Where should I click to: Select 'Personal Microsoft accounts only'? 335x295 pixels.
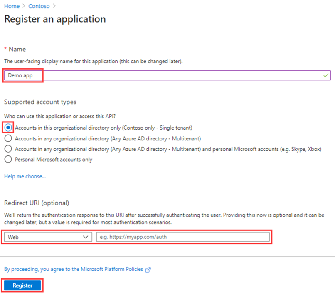tap(7, 159)
